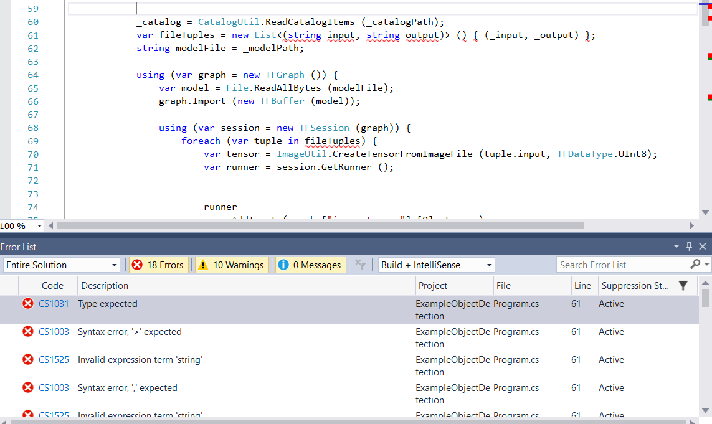
Task: Toggle display of 10 Warnings
Action: coord(230,265)
